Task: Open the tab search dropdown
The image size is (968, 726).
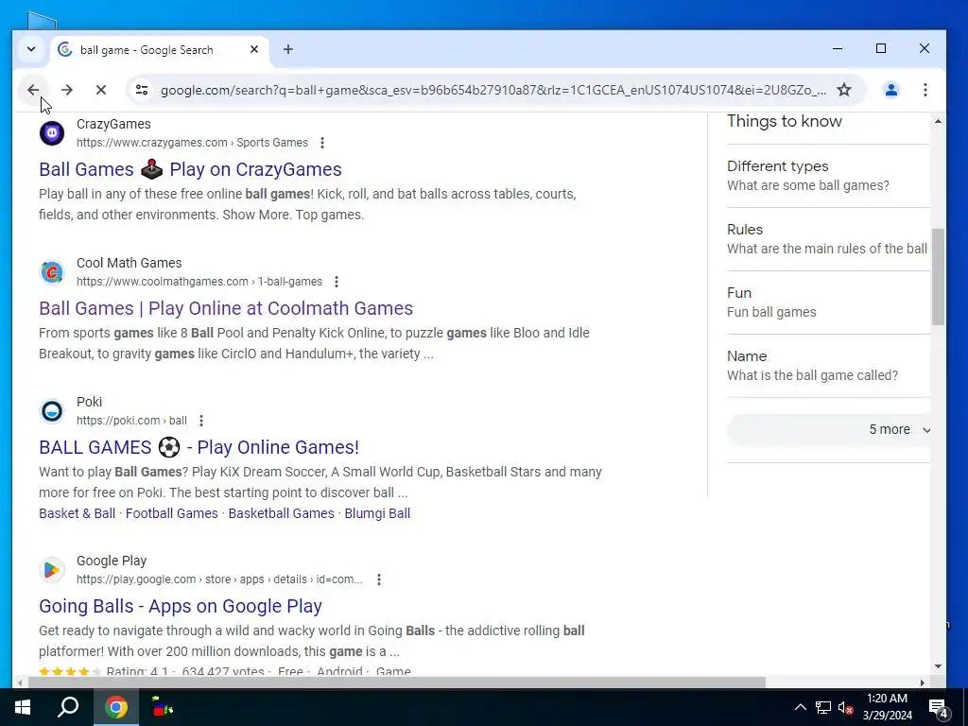Action: tap(31, 49)
